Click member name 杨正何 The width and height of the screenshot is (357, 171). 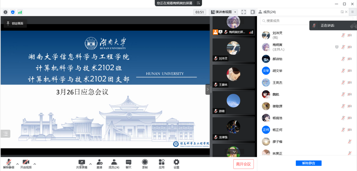(x=277, y=130)
